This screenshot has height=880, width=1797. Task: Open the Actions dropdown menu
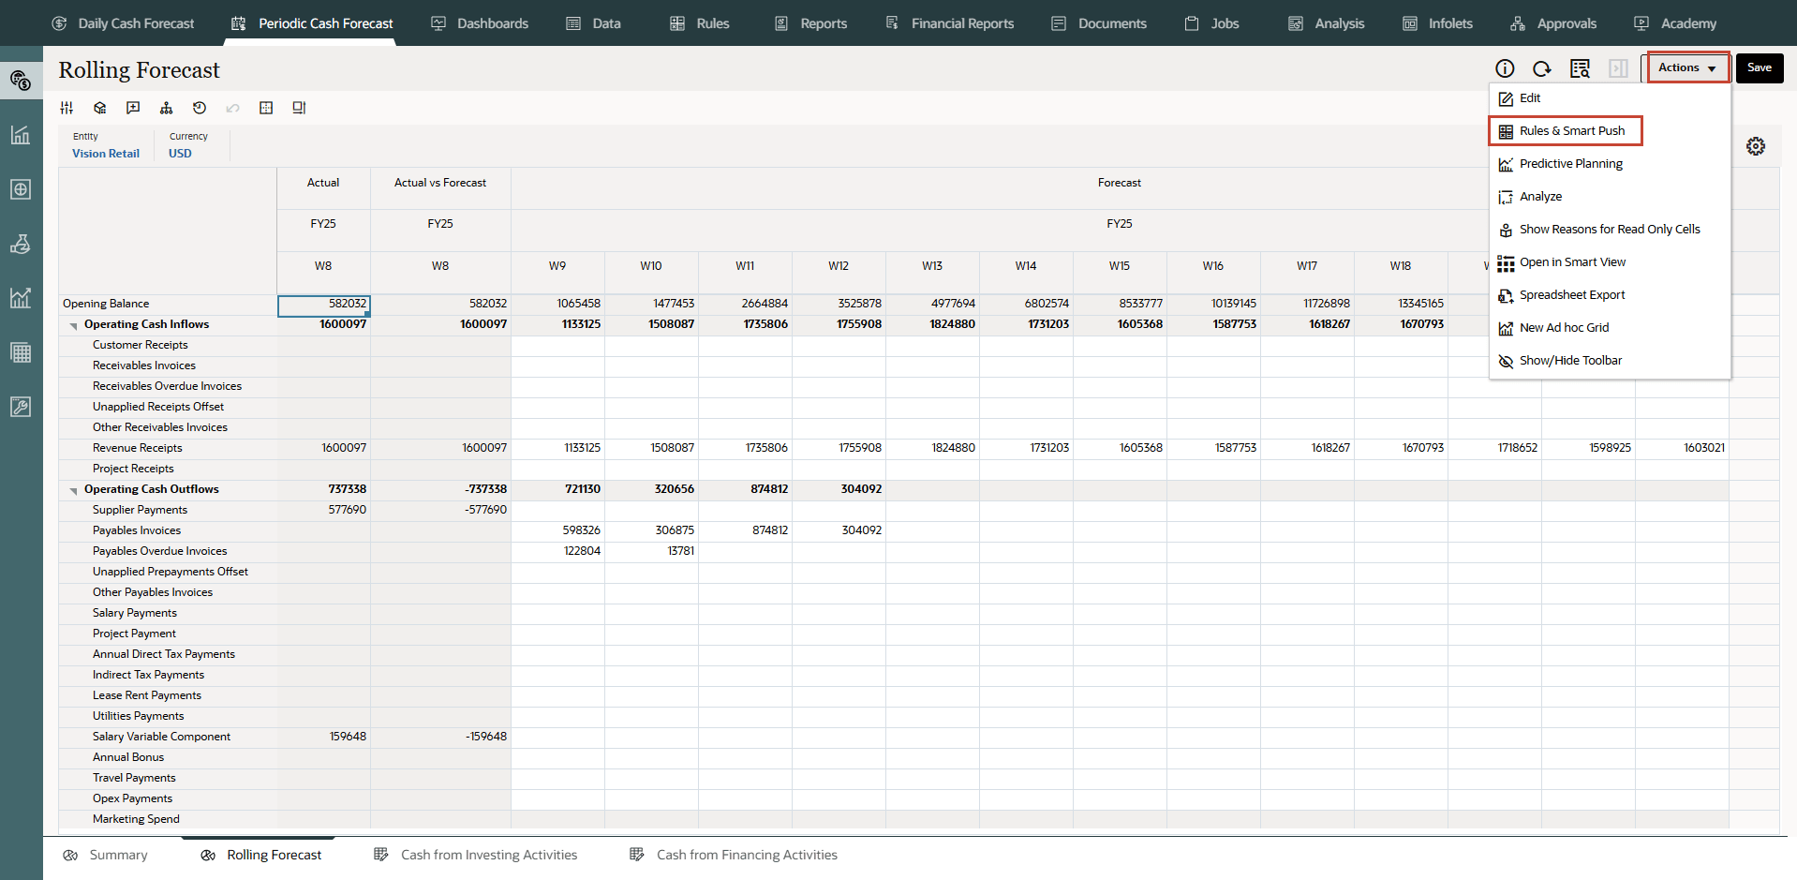tap(1688, 67)
